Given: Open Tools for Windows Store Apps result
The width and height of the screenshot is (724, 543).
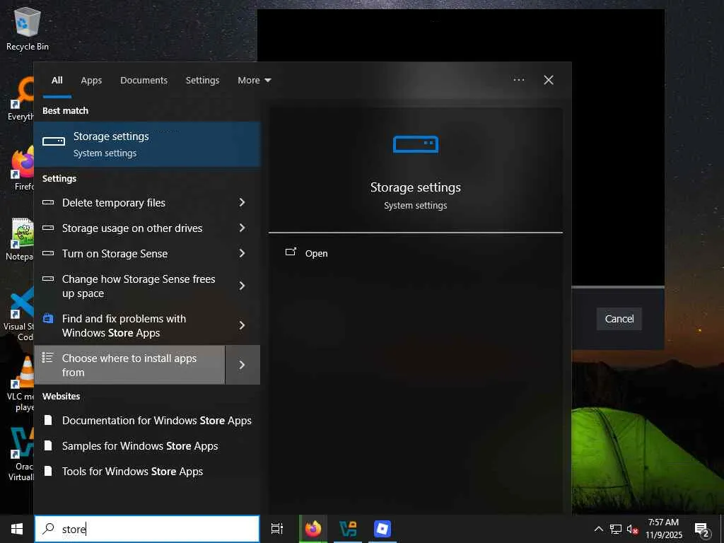Looking at the screenshot, I should 147,471.
